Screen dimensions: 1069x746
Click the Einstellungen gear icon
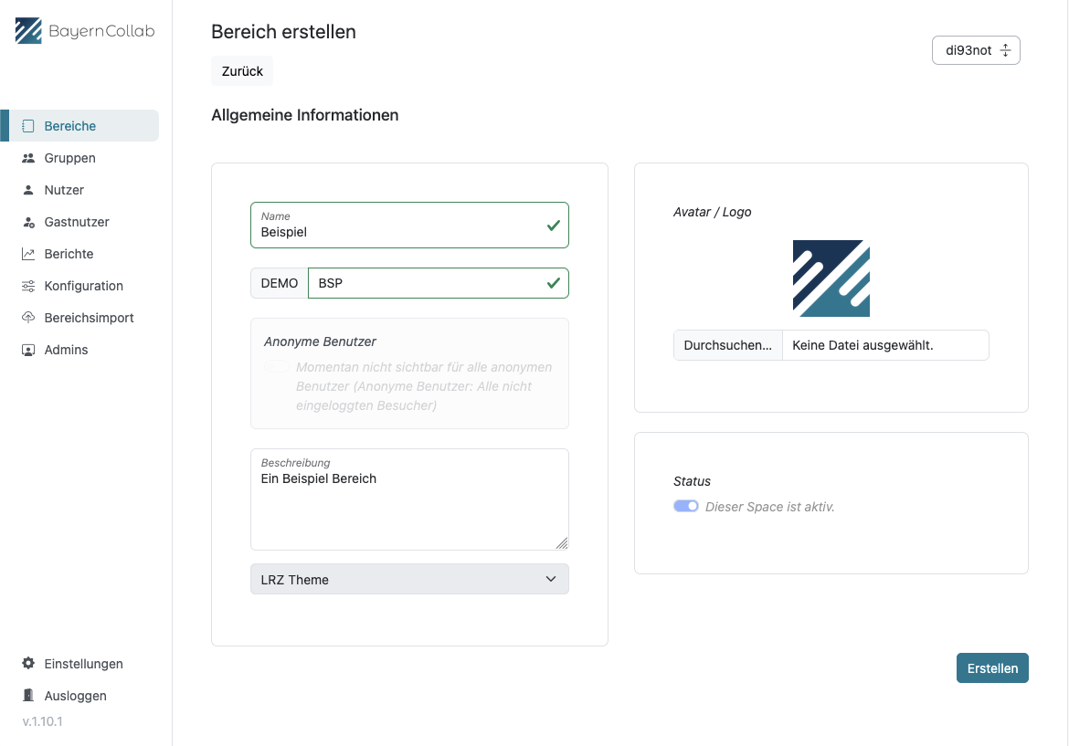(28, 664)
